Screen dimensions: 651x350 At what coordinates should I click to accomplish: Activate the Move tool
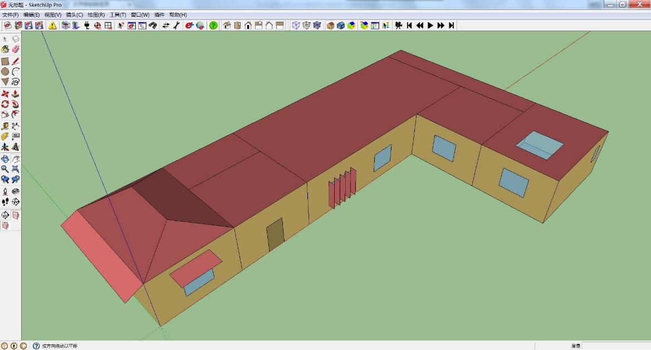(x=5, y=93)
